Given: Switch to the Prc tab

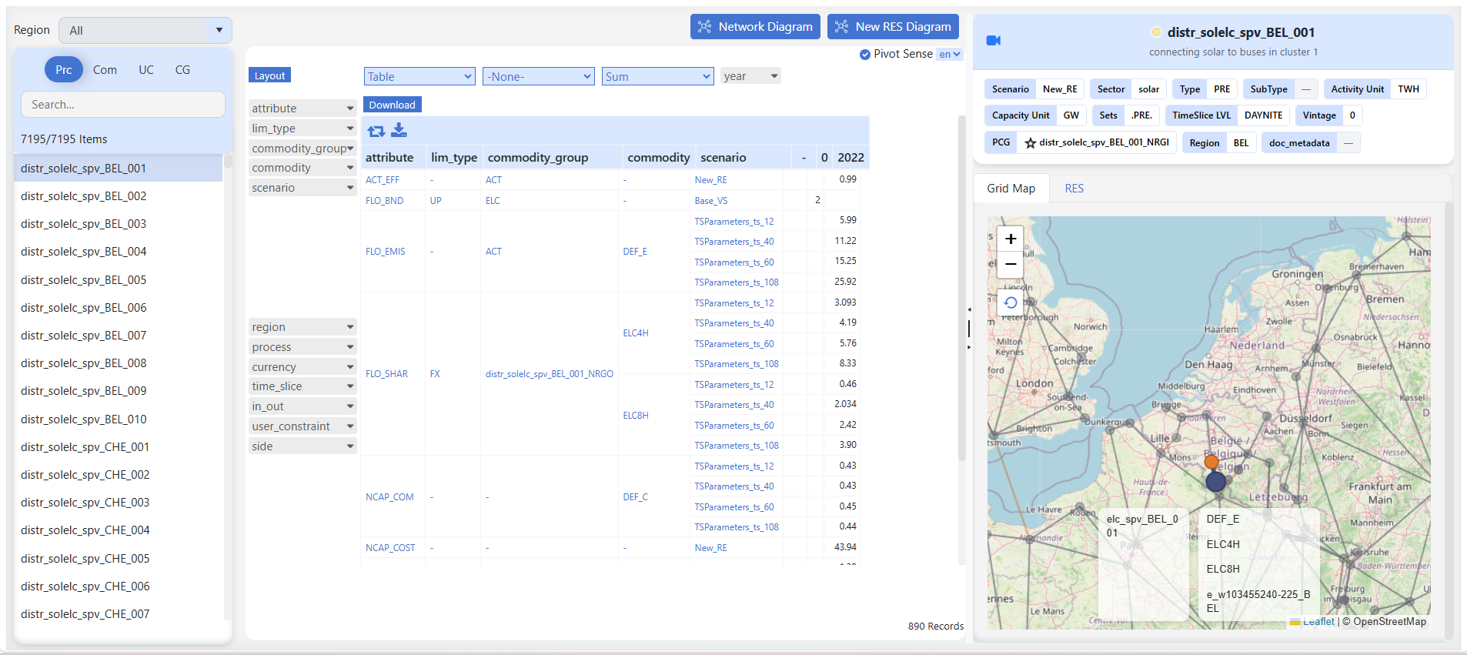Looking at the screenshot, I should tap(64, 70).
